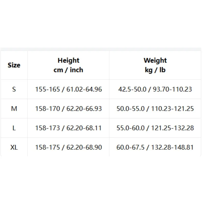
Task: Click the S size row label
Action: (14, 89)
